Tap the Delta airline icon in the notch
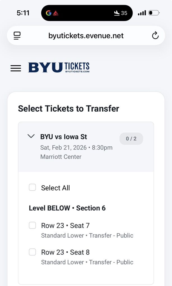This screenshot has width=172, height=286. tap(55, 13)
